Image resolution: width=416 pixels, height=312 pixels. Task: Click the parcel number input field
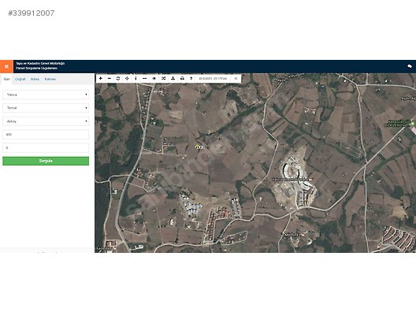(46, 148)
